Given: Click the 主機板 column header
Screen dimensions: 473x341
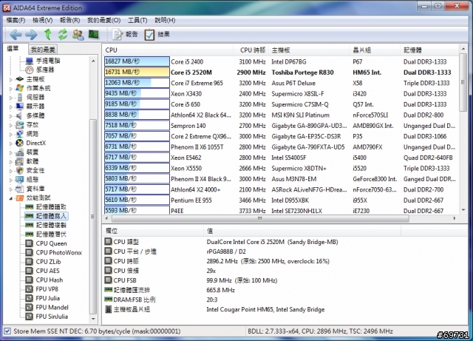Looking at the screenshot, I should [x=309, y=50].
